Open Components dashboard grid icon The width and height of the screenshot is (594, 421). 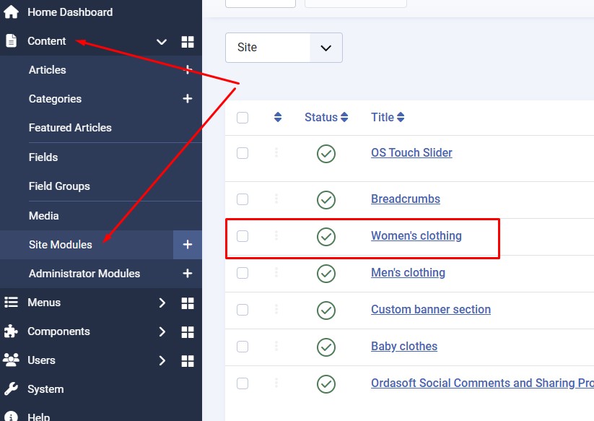pyautogui.click(x=188, y=331)
